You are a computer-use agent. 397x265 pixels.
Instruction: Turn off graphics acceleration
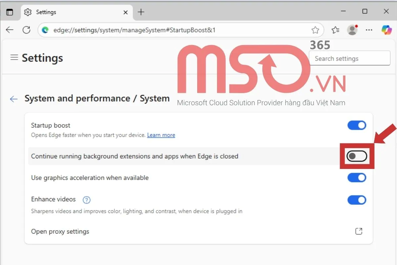(357, 178)
